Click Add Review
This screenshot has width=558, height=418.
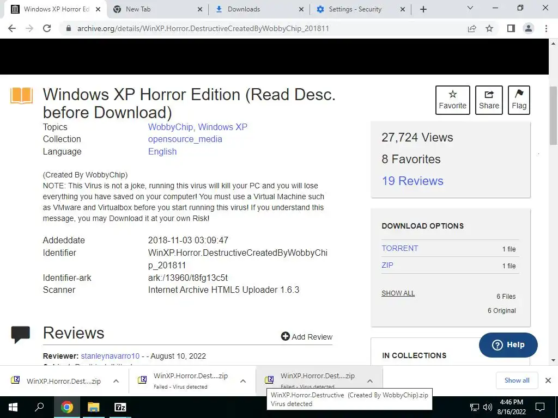[x=307, y=336]
